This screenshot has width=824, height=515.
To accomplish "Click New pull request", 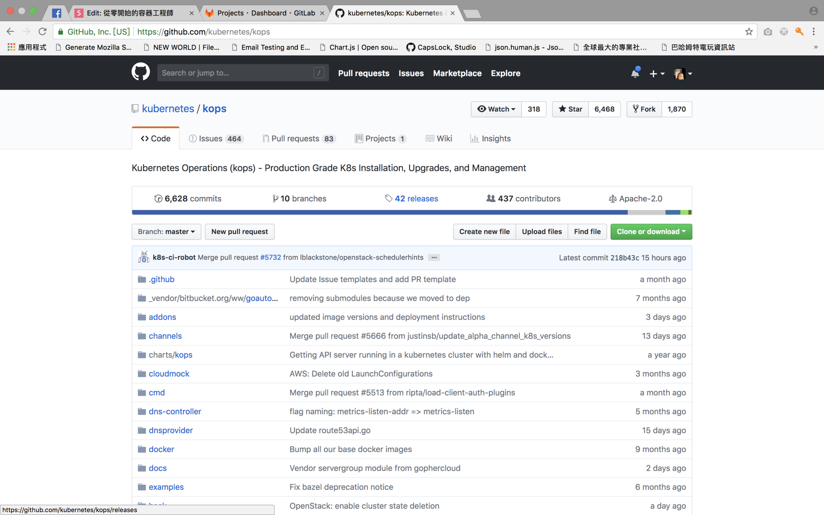I will click(x=240, y=232).
